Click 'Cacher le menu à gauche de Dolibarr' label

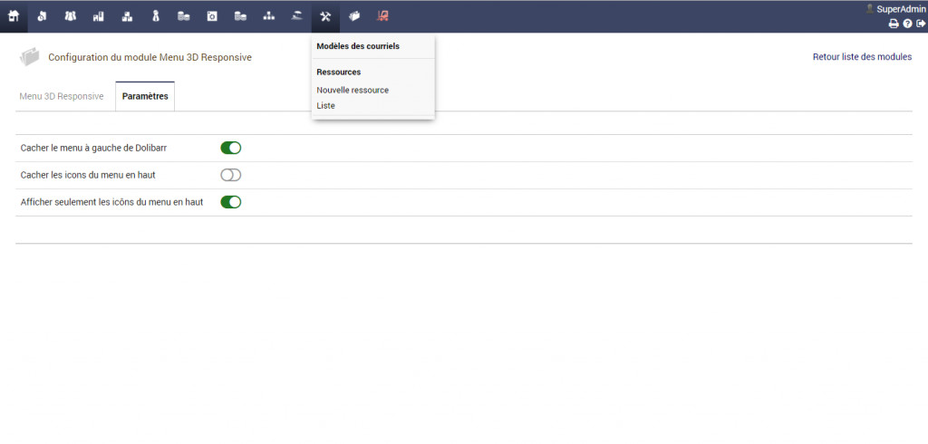(x=93, y=148)
